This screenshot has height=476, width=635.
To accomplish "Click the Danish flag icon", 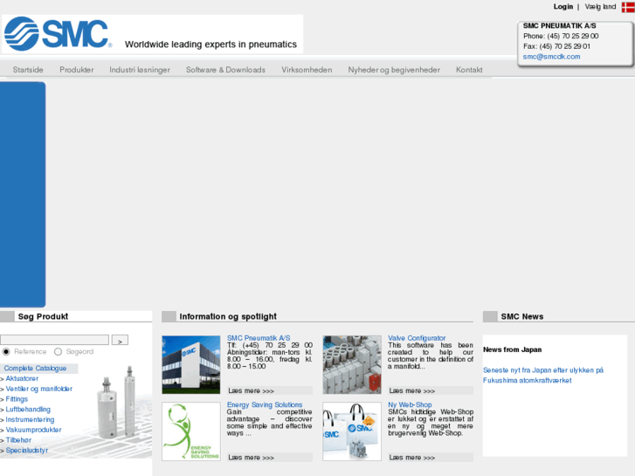I will 628,7.
